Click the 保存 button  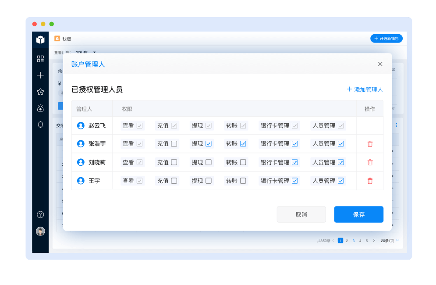click(x=359, y=214)
